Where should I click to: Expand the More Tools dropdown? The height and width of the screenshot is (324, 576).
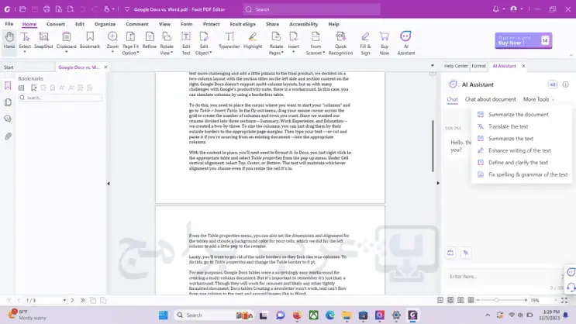coord(539,99)
